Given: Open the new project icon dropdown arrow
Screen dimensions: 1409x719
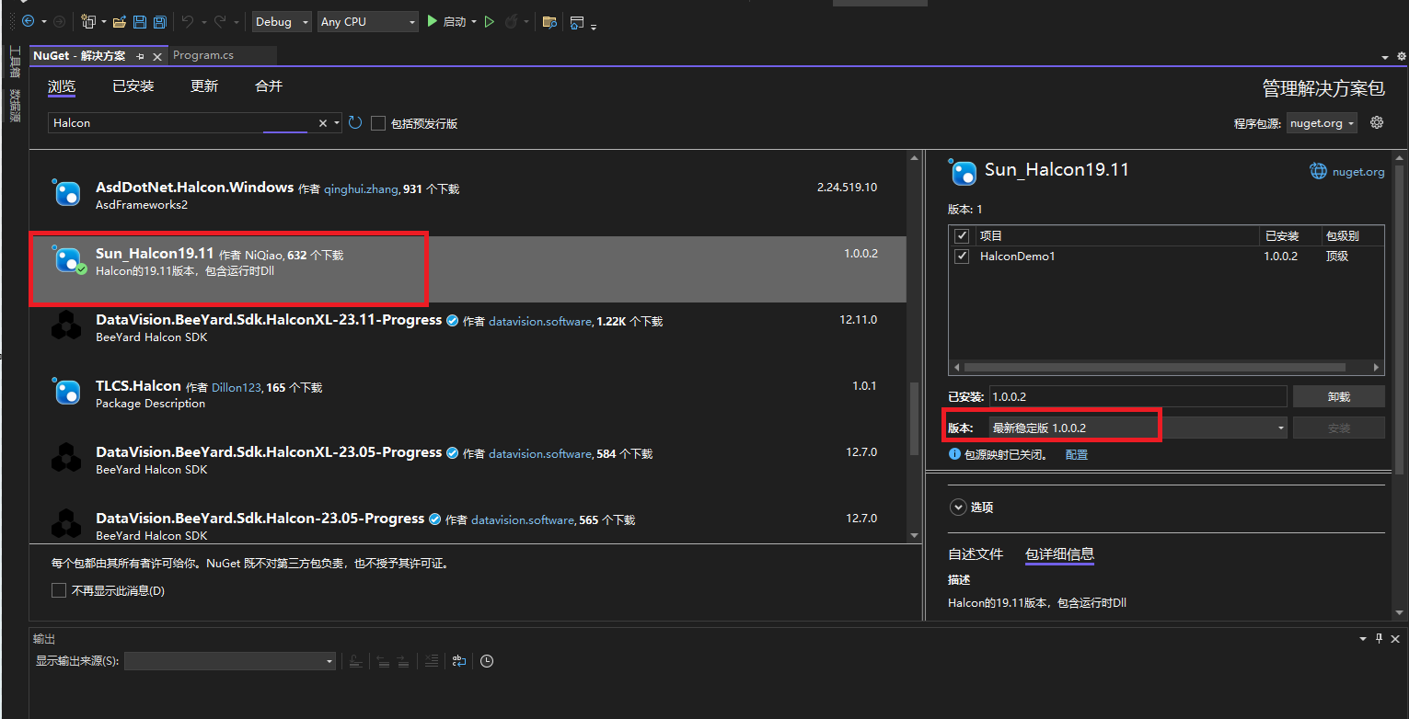Looking at the screenshot, I should tap(102, 21).
